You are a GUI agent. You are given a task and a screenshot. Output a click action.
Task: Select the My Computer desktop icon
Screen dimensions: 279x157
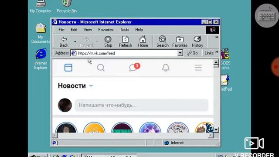pyautogui.click(x=41, y=7)
